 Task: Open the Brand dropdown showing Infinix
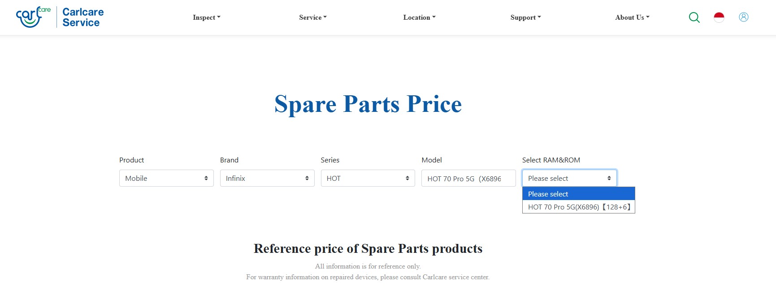coord(267,178)
